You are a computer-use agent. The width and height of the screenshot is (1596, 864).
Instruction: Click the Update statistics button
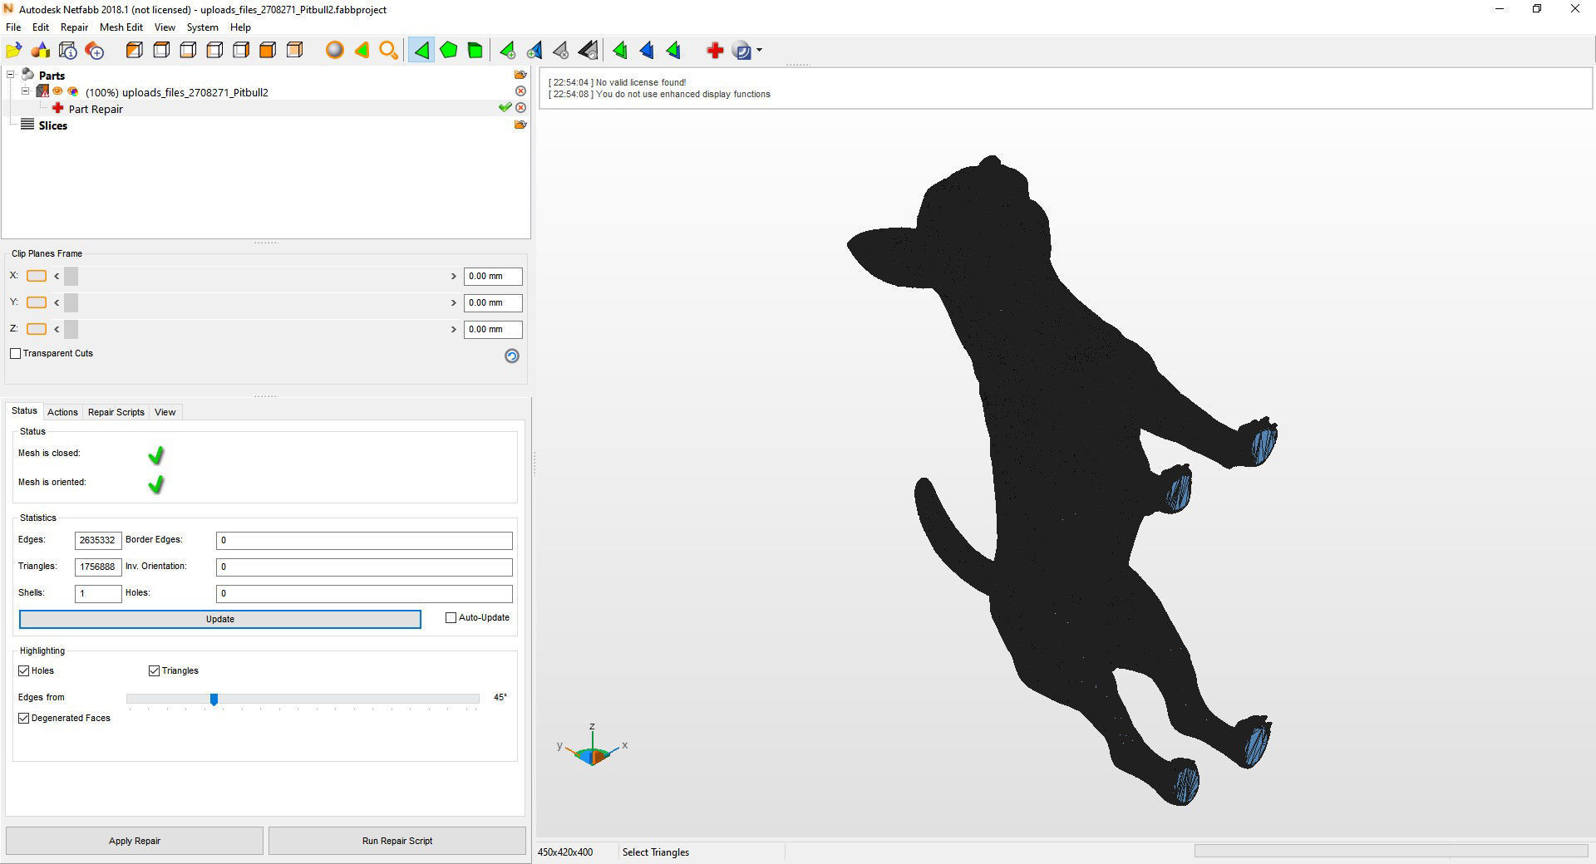click(220, 619)
